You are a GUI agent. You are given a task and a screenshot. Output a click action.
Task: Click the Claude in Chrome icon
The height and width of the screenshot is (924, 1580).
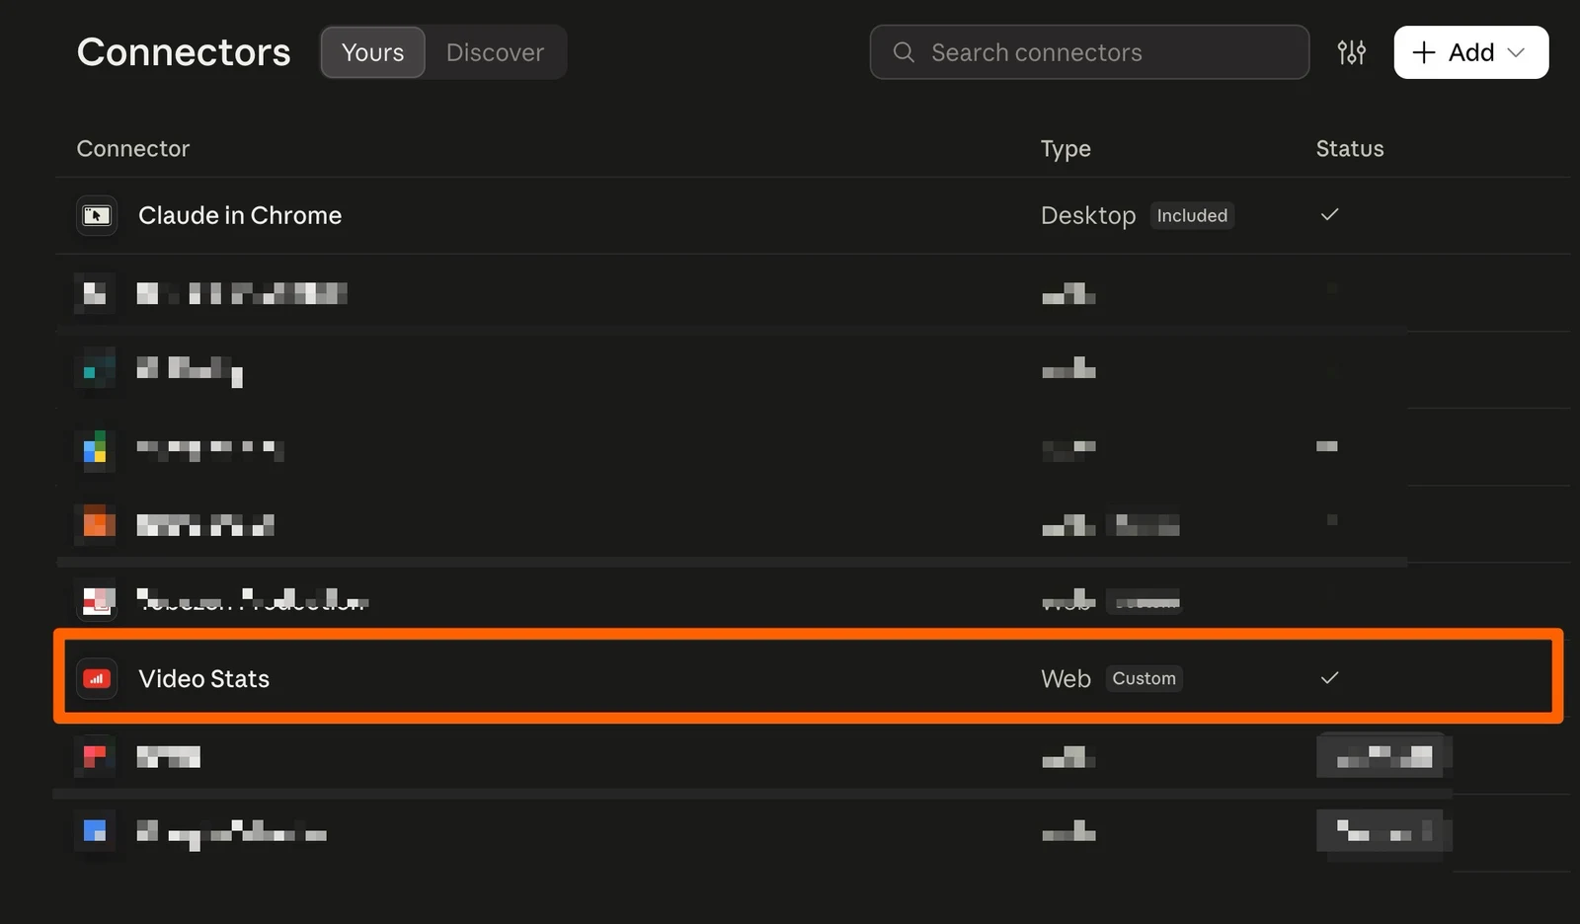coord(97,215)
